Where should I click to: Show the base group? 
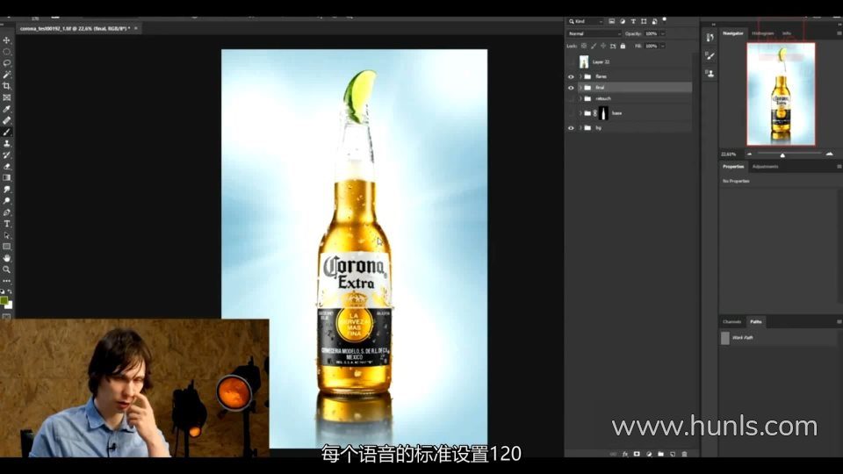click(571, 113)
